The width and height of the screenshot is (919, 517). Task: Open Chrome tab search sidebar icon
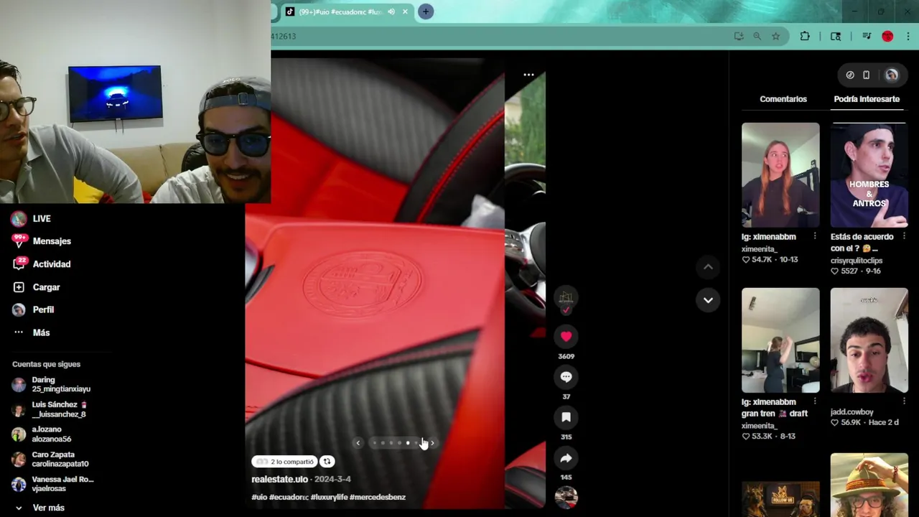point(836,36)
